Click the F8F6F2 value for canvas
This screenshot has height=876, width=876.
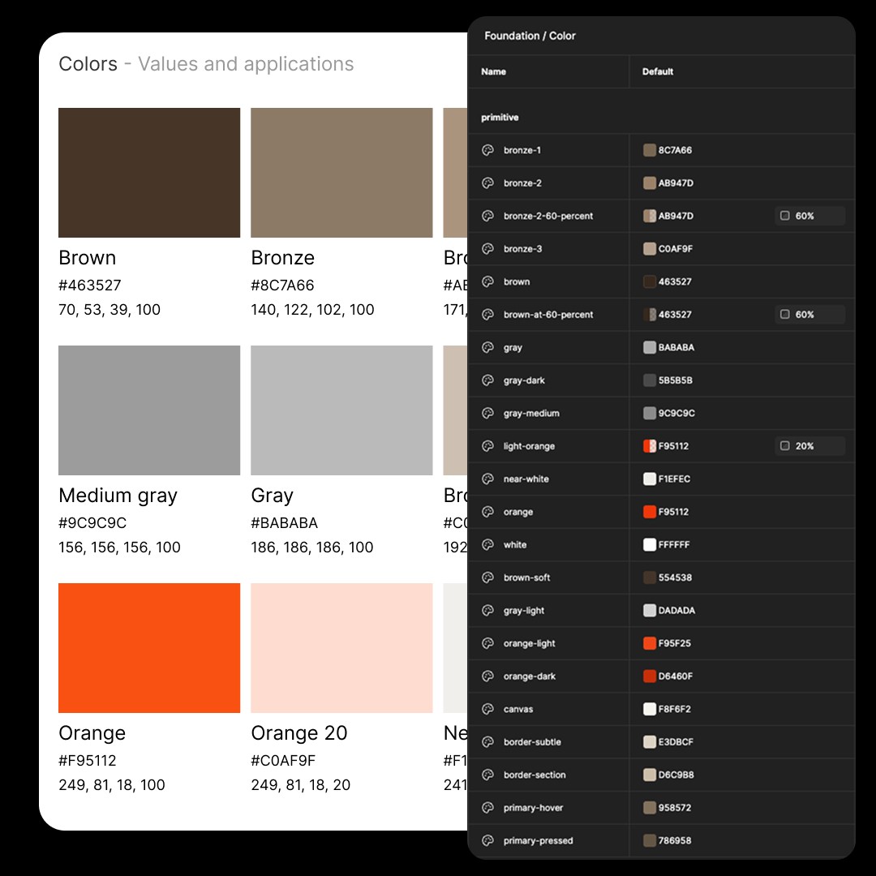[x=674, y=709]
